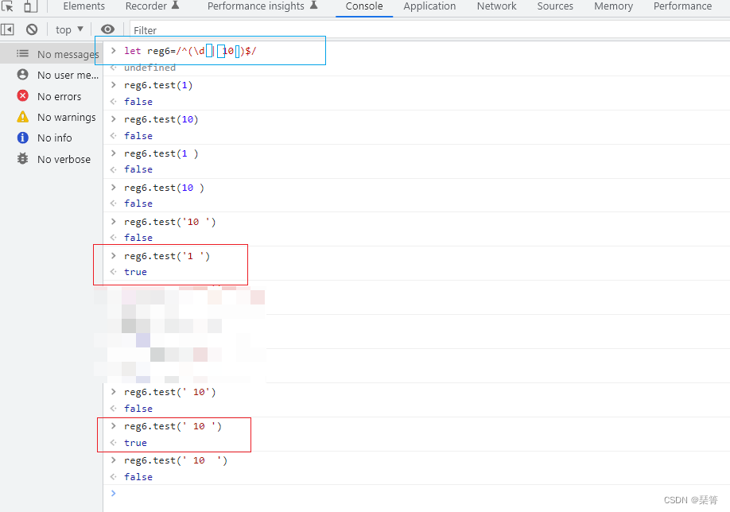730x512 pixels.
Task: Clear console with the ban icon
Action: point(32,29)
